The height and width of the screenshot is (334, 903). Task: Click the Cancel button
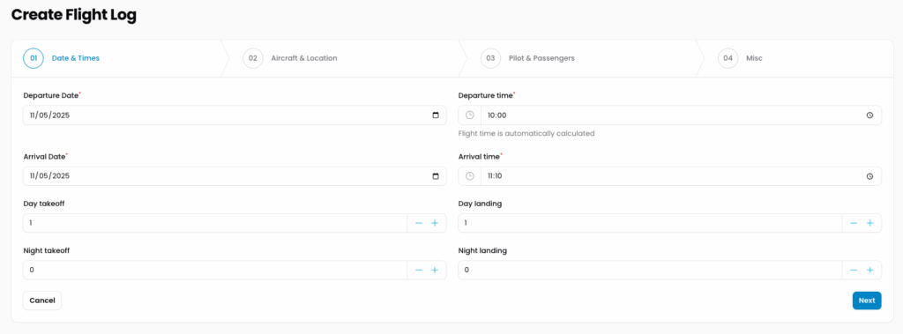[42, 301]
